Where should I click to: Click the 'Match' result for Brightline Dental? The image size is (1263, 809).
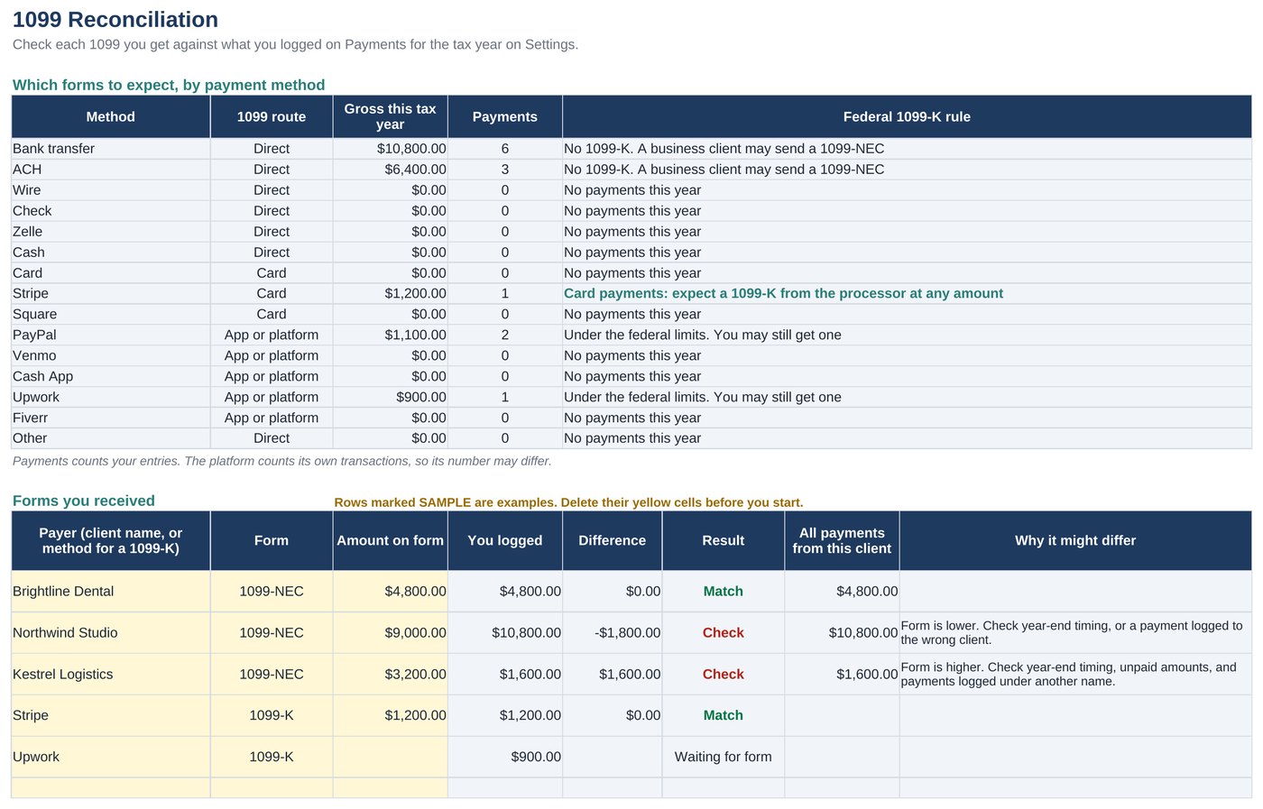click(x=724, y=592)
